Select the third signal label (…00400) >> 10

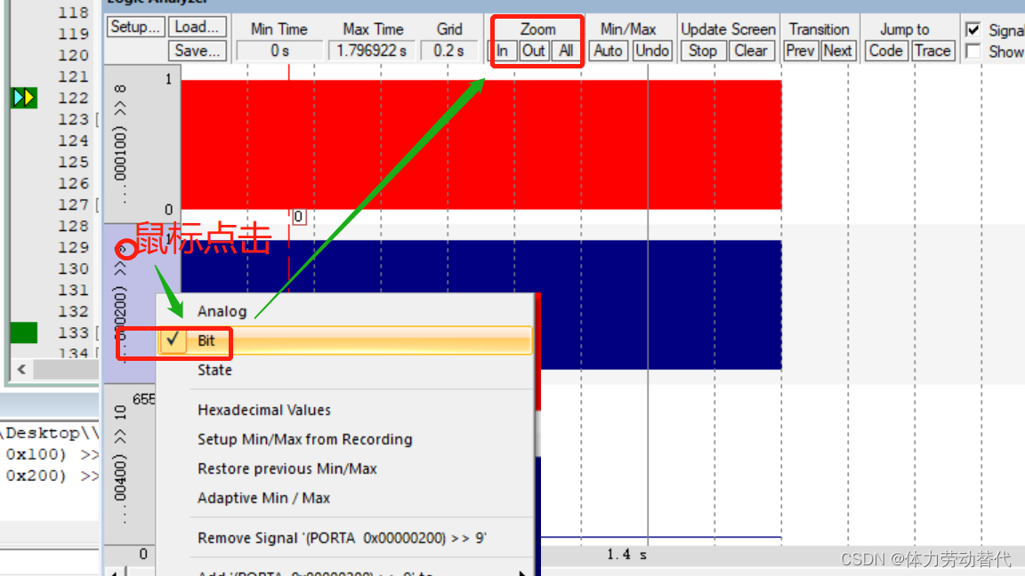(120, 462)
